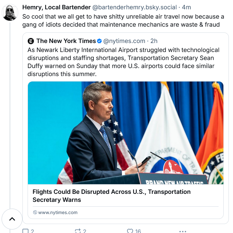This screenshot has width=233, height=233.
Task: Open the Hemry, Local Bartender display name
Action: coord(56,7)
